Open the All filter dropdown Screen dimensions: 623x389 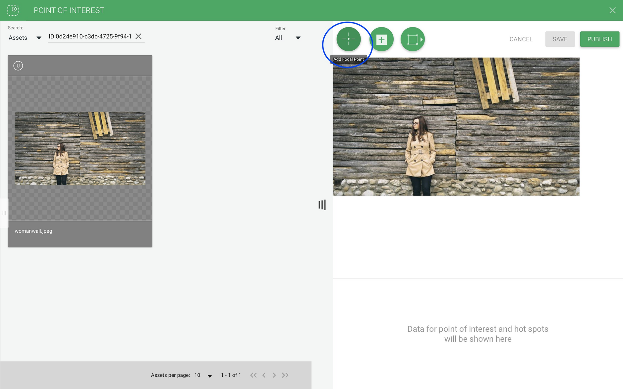tap(288, 38)
